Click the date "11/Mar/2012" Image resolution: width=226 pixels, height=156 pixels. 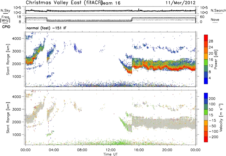(181, 3)
